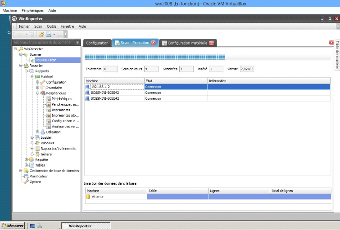Switch to Scan - Execution tab
This screenshot has height=230, width=340.
pyautogui.click(x=135, y=43)
